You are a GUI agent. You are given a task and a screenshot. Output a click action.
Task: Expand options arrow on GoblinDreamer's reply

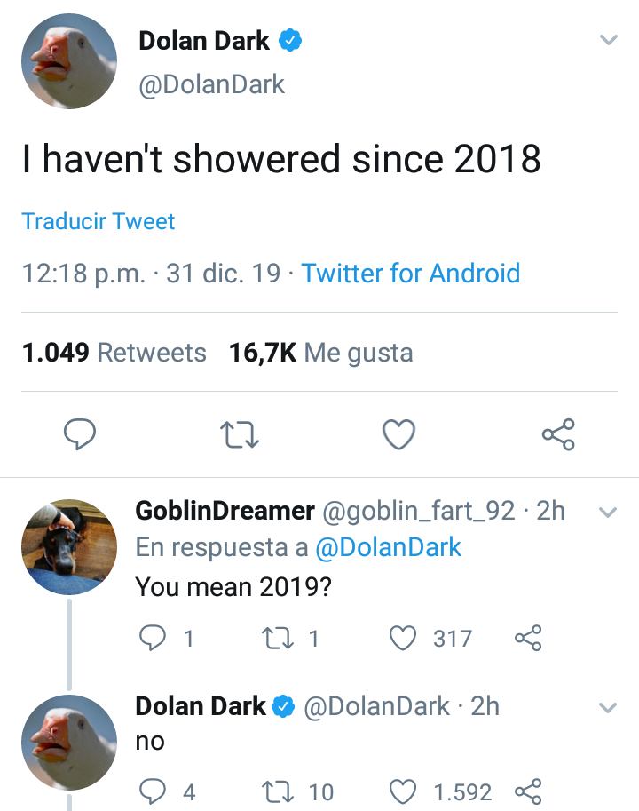click(608, 512)
